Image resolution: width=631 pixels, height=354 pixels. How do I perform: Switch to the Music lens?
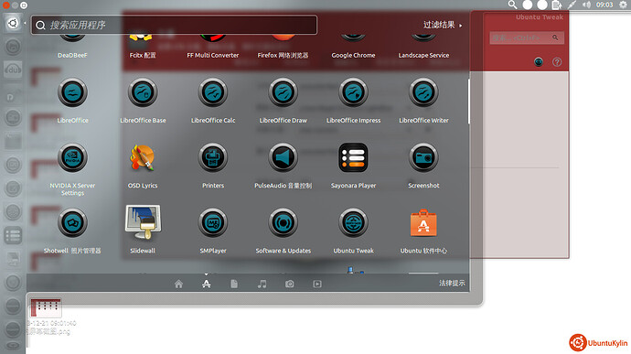point(262,284)
